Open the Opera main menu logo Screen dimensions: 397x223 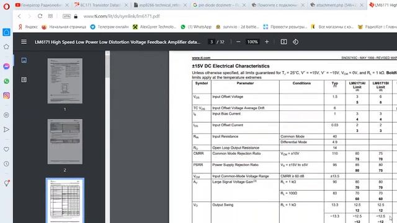point(6,6)
